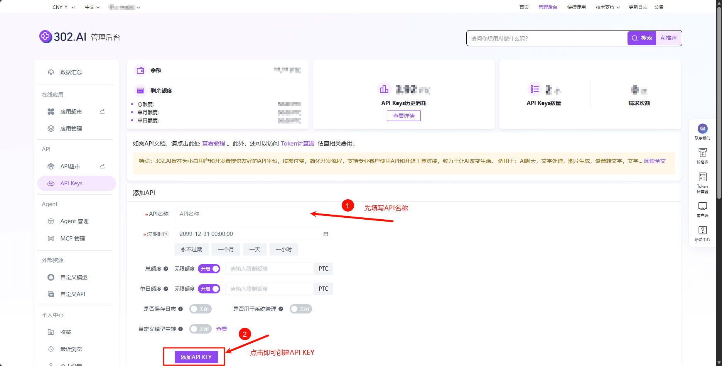This screenshot has height=366, width=722.
Task: Select 一个月 expiry option
Action: click(226, 249)
